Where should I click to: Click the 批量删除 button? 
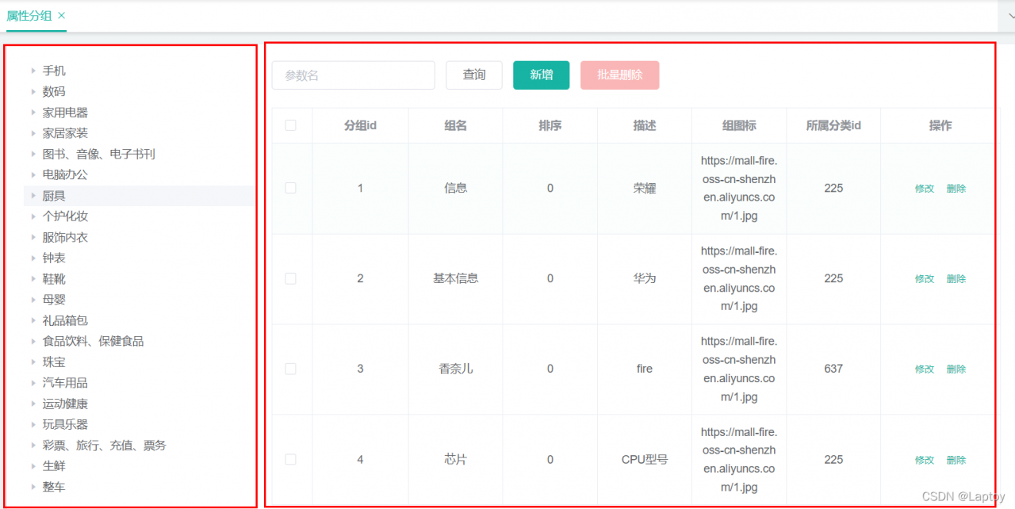pyautogui.click(x=620, y=75)
